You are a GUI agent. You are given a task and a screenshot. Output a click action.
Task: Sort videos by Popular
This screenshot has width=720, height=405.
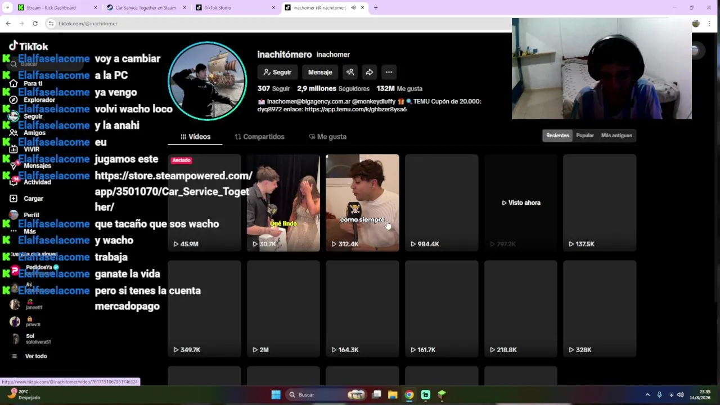coord(585,136)
